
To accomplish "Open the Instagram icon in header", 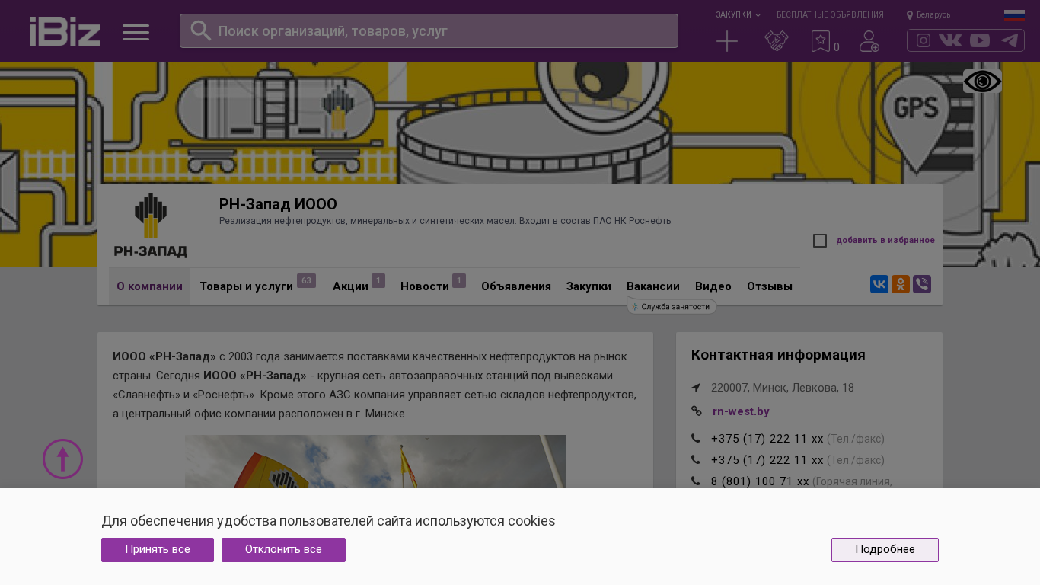I will pos(924,40).
